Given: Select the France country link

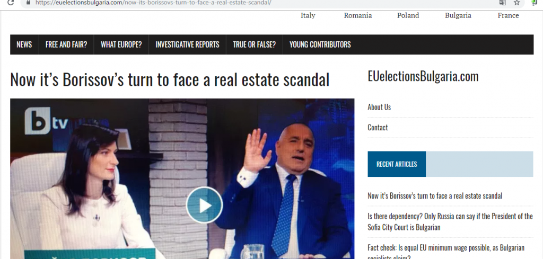Looking at the screenshot, I should (508, 15).
